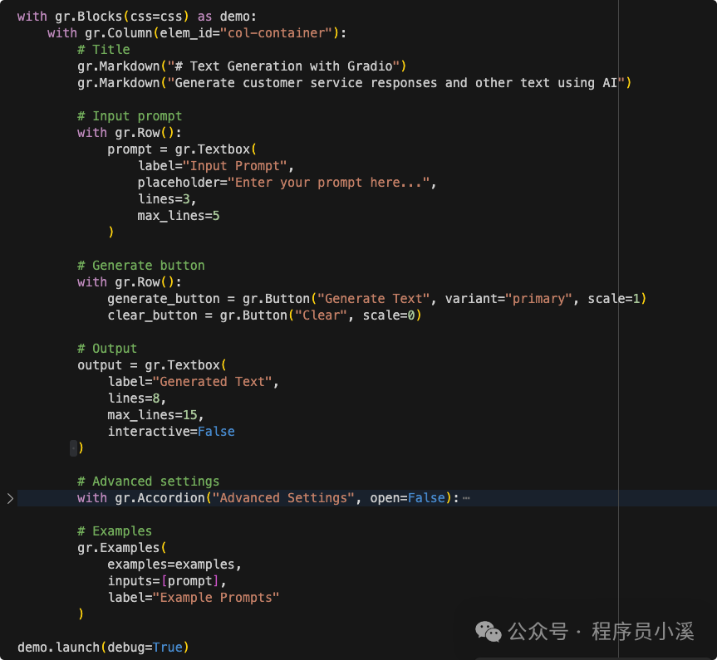Expand the folded Accordion code block arrow

point(10,498)
